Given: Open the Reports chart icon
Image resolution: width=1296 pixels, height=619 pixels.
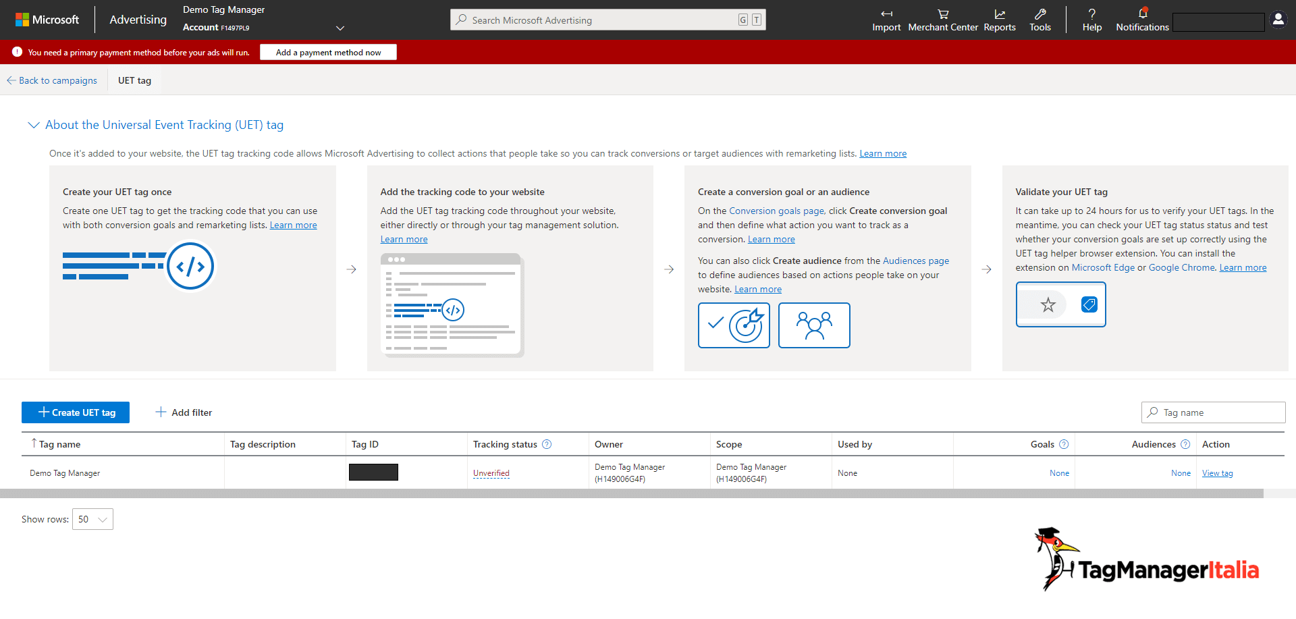Looking at the screenshot, I should 1000,14.
